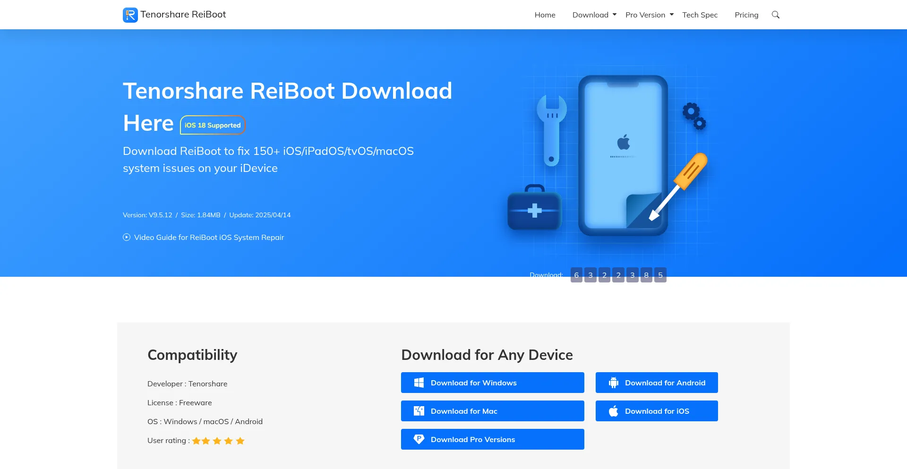907x469 pixels.
Task: Click the download counter digits
Action: [618, 275]
